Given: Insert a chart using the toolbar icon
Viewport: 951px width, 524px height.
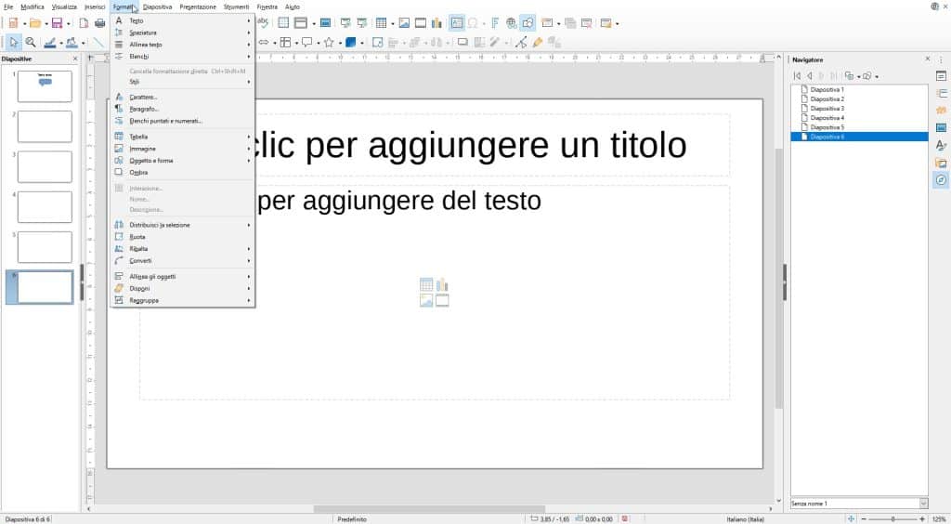Looking at the screenshot, I should pyautogui.click(x=436, y=23).
